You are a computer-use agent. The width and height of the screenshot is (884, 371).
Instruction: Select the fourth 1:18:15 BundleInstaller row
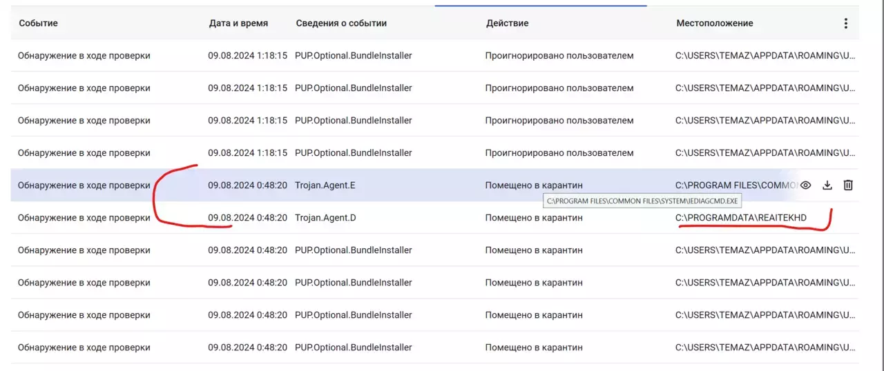point(434,152)
